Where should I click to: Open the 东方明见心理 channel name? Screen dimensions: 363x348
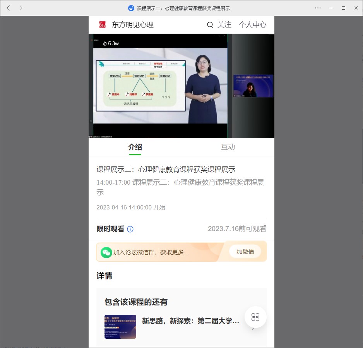click(133, 25)
